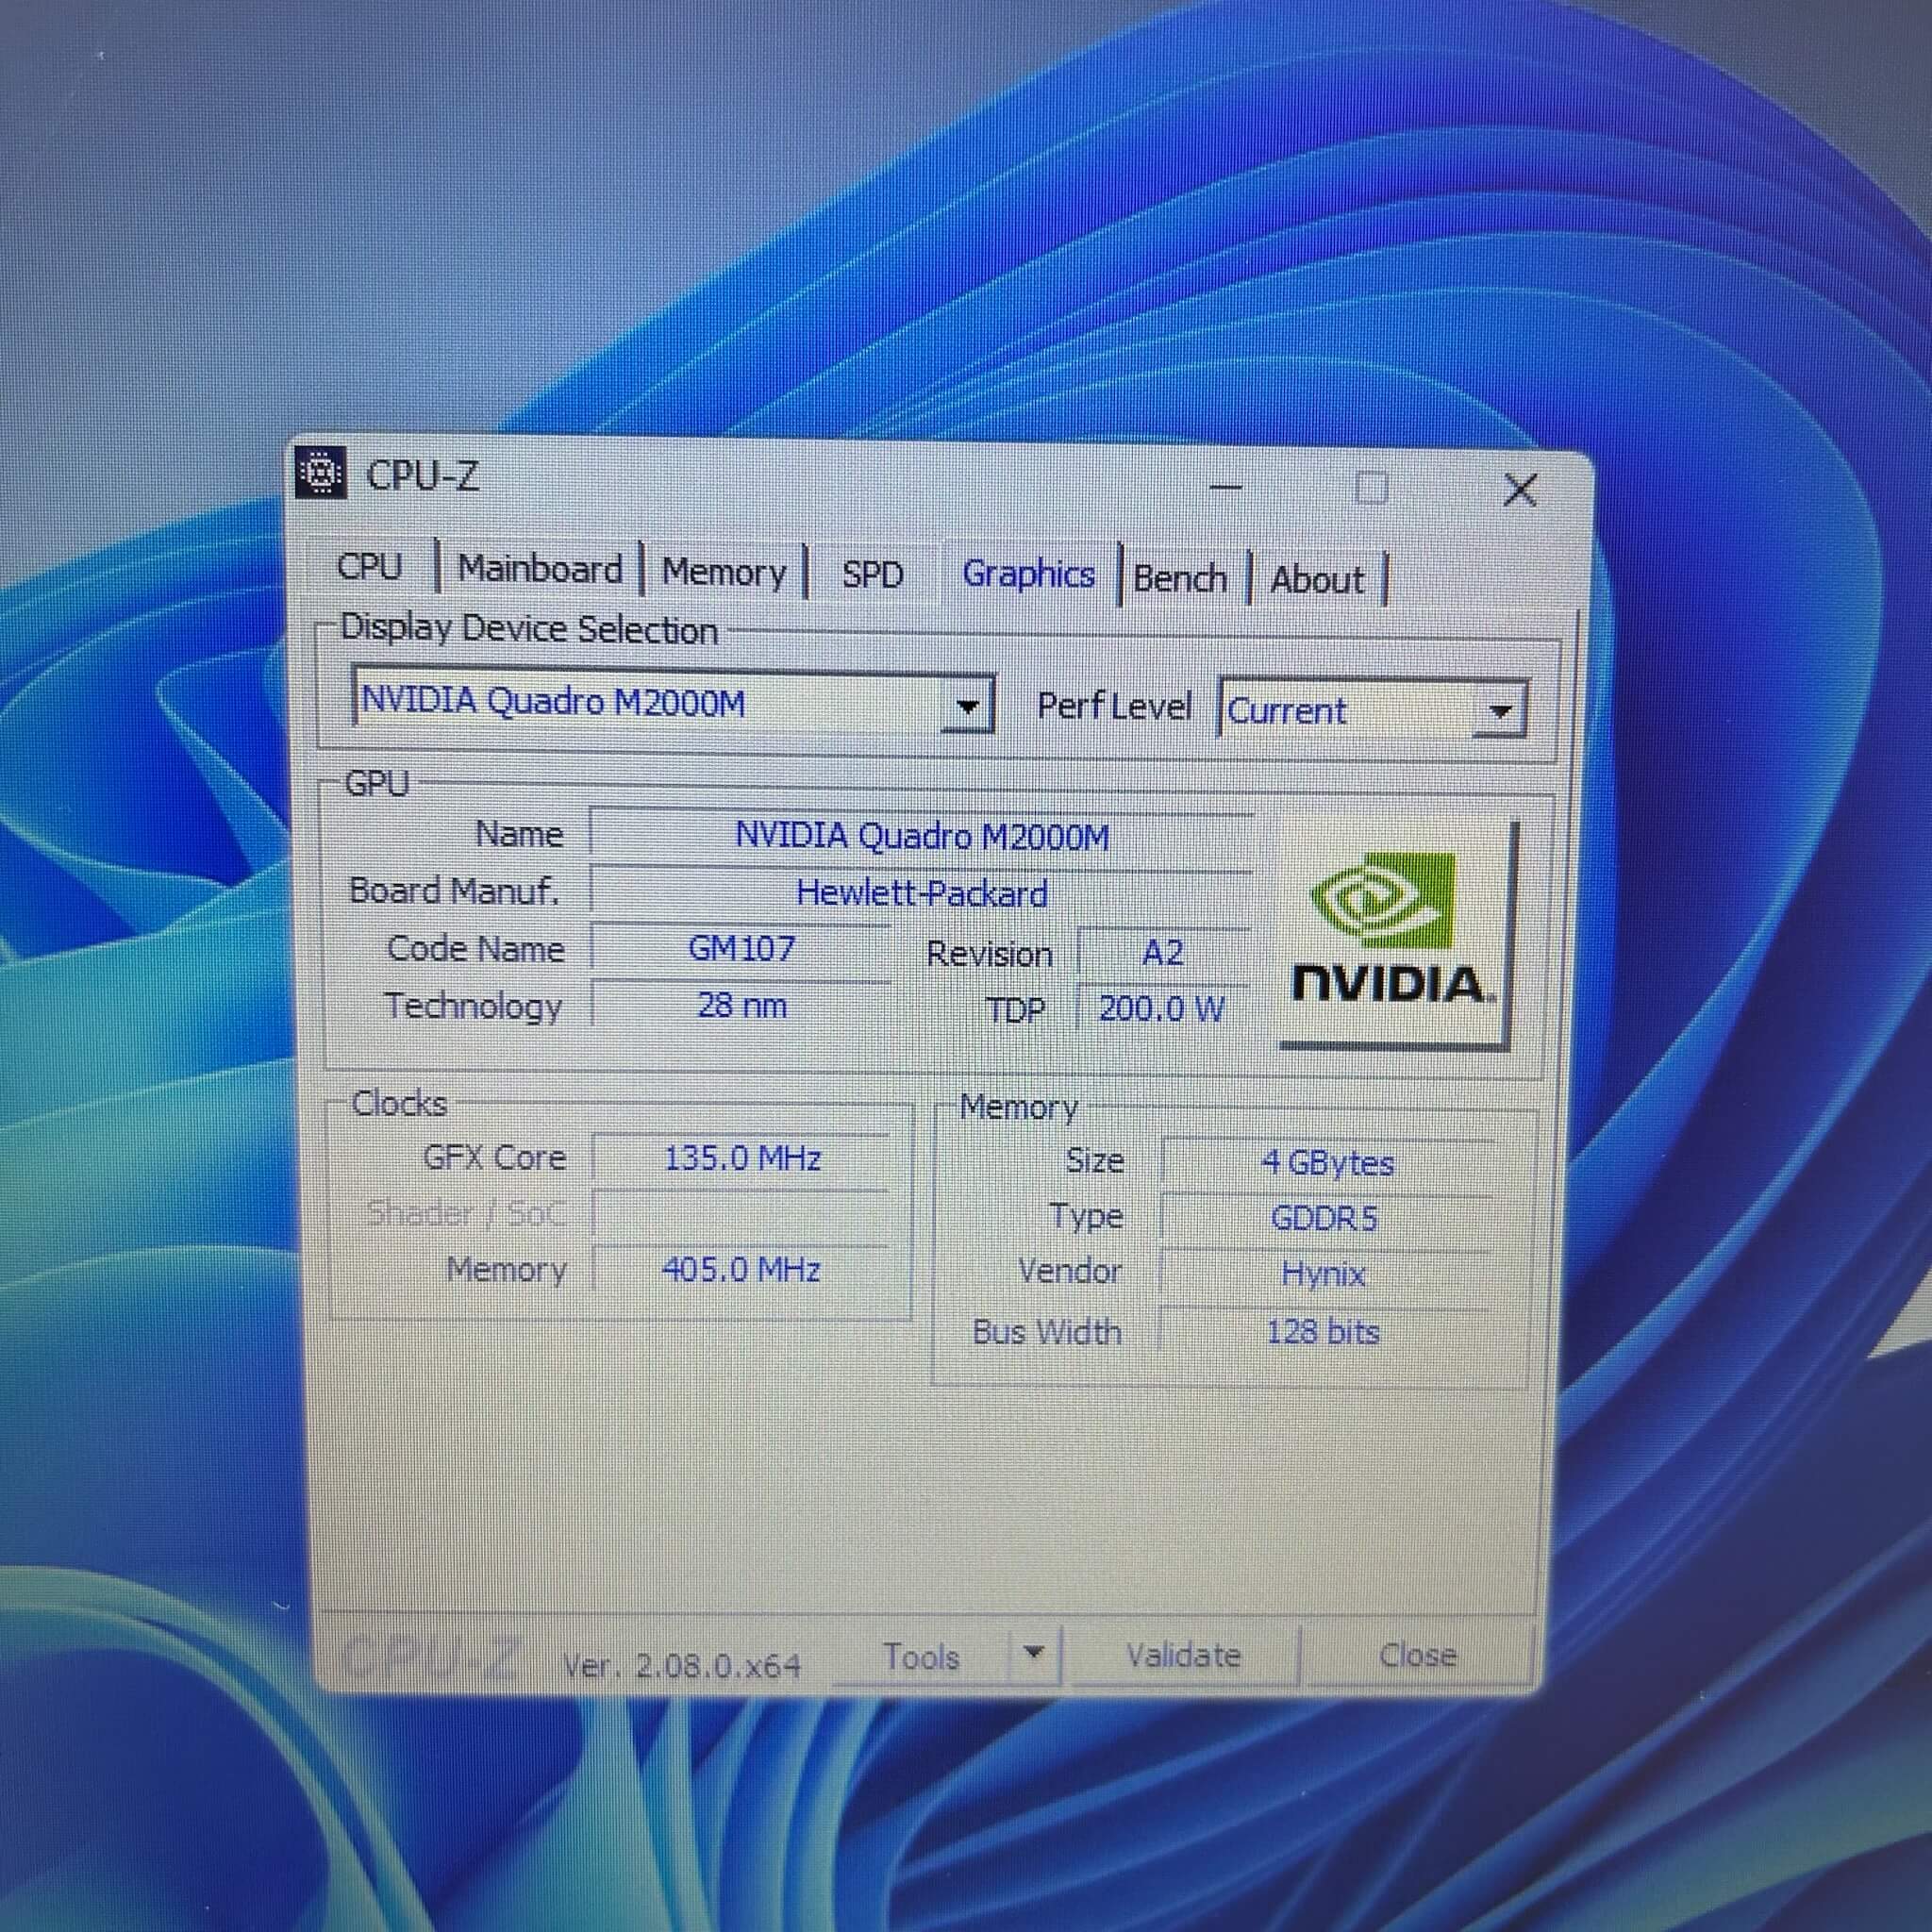Click the Hynix vendor value
This screenshot has height=1932, width=1932.
(1323, 1274)
